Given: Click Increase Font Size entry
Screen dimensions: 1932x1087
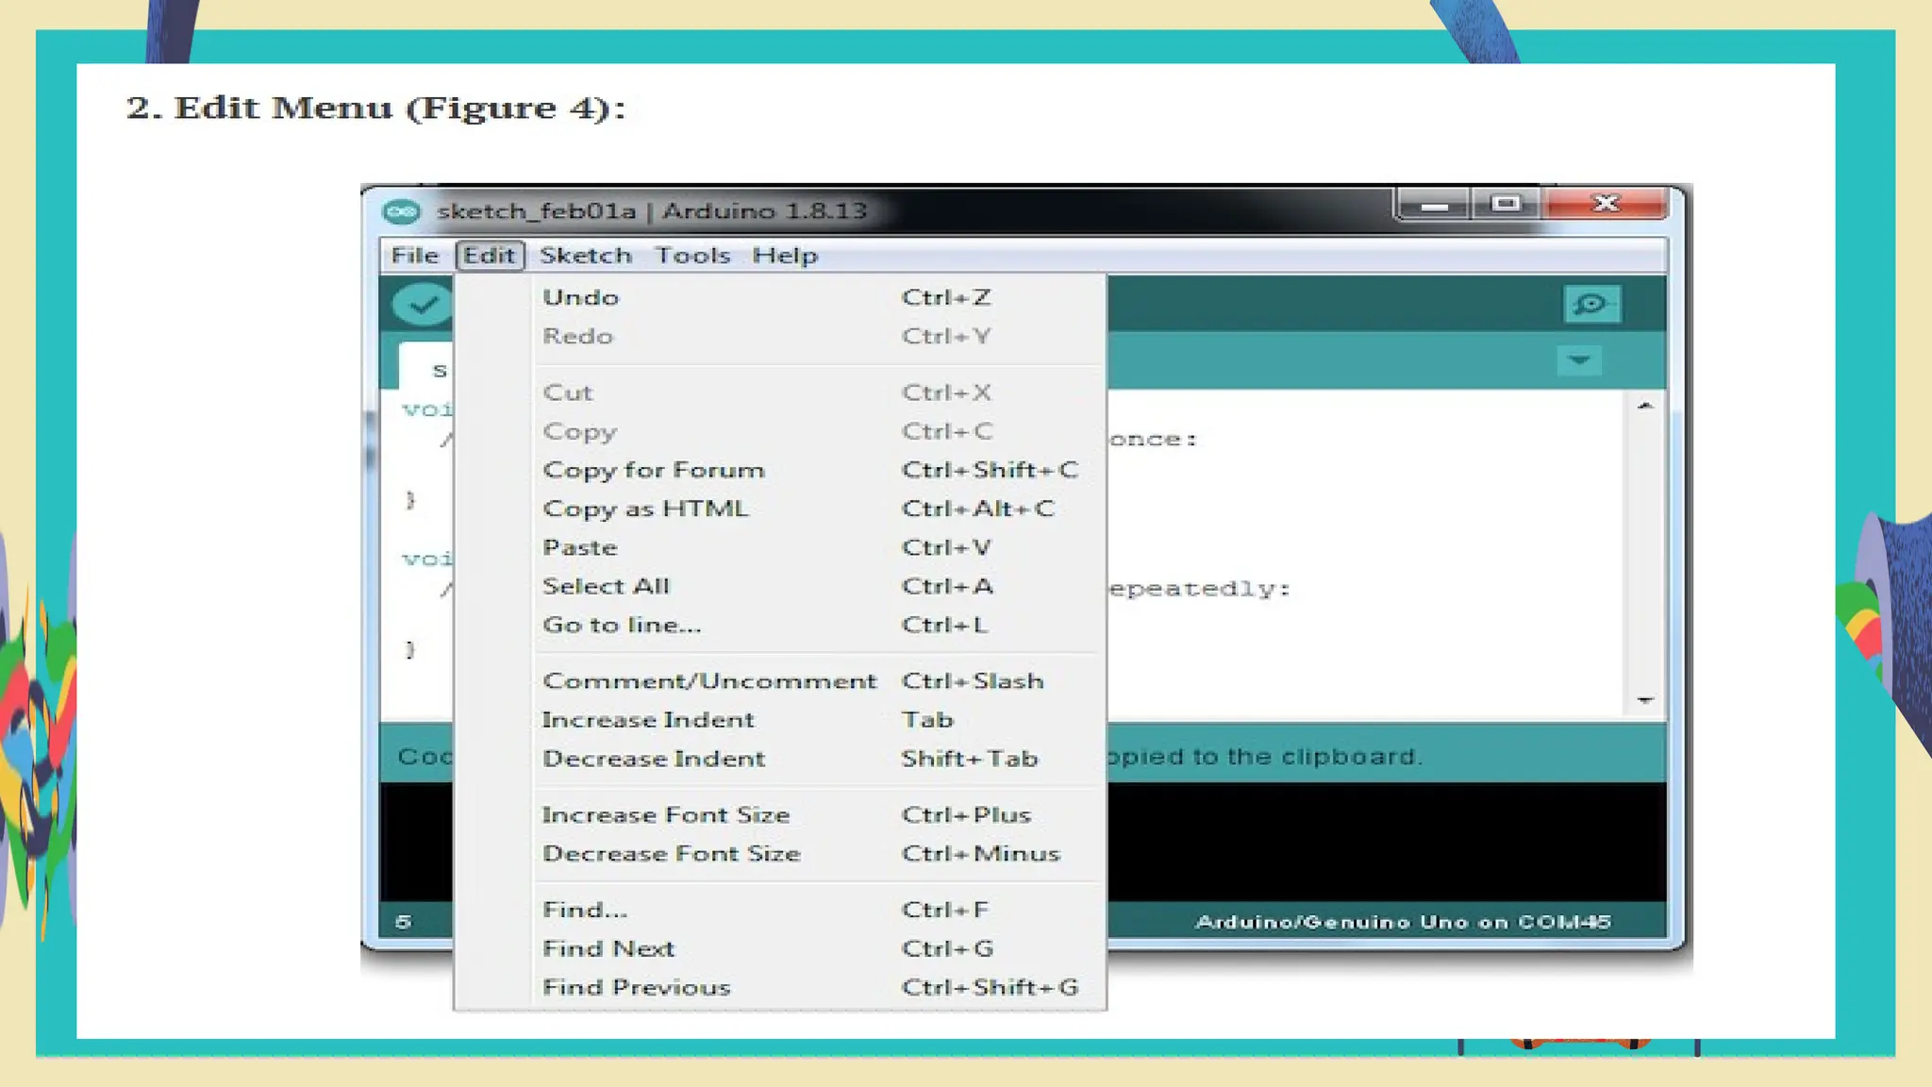Looking at the screenshot, I should pyautogui.click(x=665, y=814).
